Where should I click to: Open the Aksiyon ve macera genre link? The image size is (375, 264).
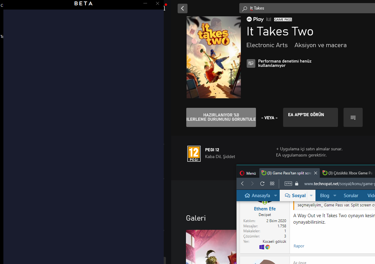tap(320, 45)
